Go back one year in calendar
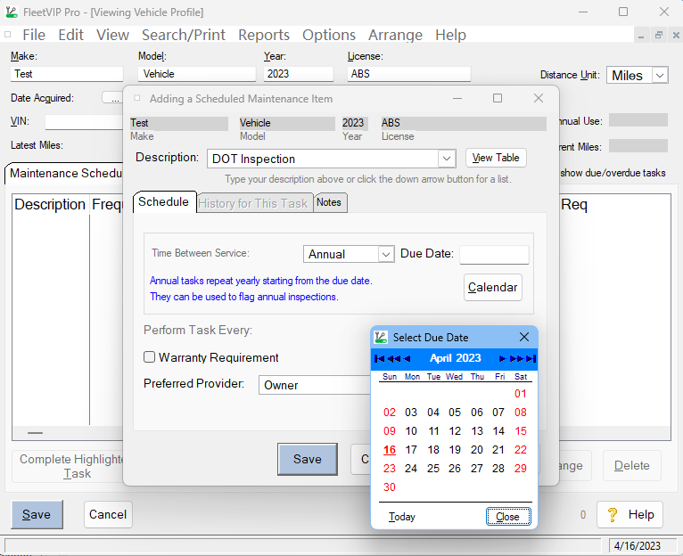The image size is (683, 556). (393, 358)
